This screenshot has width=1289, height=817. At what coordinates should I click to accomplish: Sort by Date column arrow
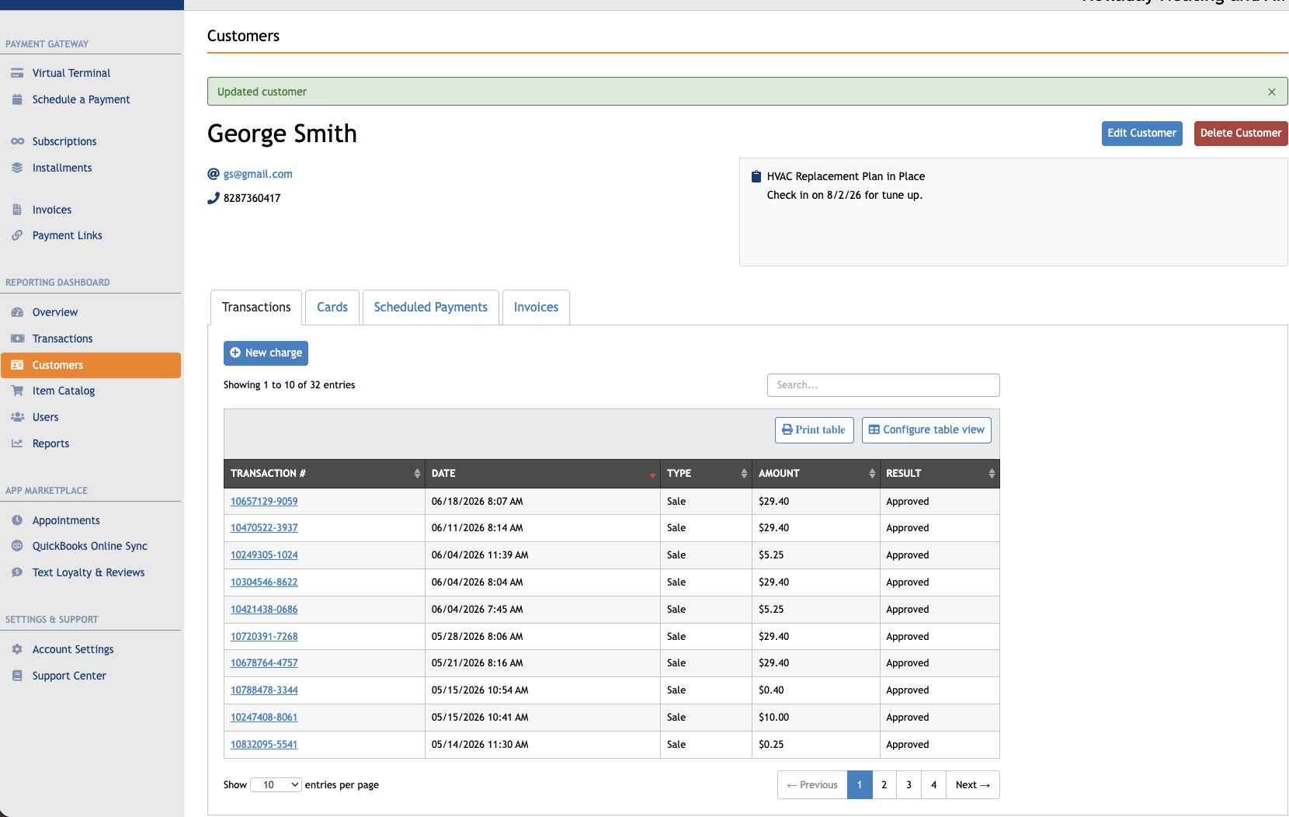652,474
